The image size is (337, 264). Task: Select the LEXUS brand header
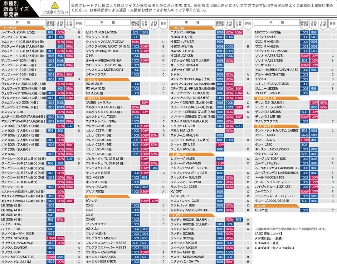click(x=94, y=80)
